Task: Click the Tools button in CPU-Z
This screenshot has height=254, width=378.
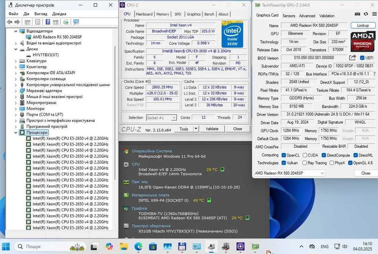Action: pyautogui.click(x=184, y=129)
